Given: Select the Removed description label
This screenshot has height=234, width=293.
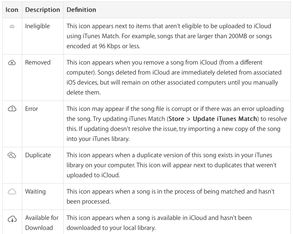Looking at the screenshot, I should tap(38, 62).
